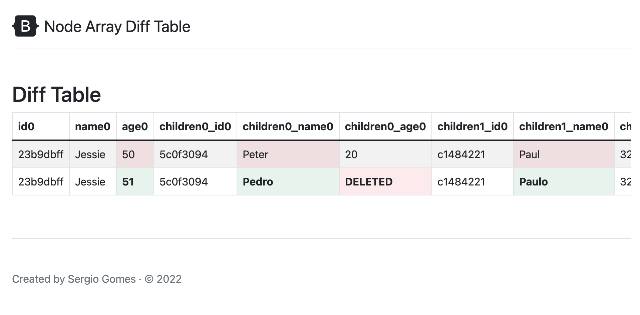Image resolution: width=640 pixels, height=315 pixels.
Task: Click the children0_age0 column header
Action: pos(385,127)
